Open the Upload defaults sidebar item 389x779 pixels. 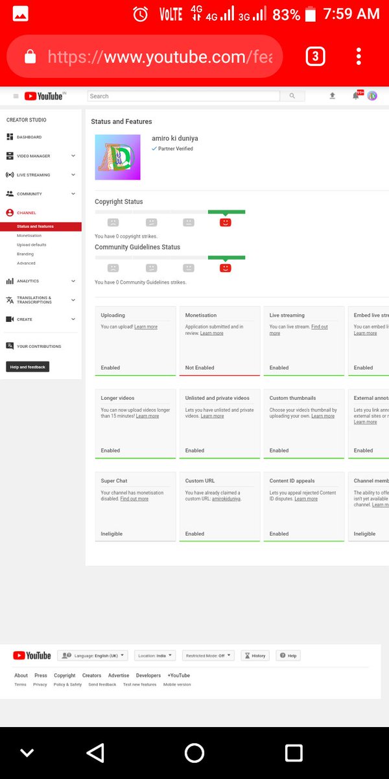(x=32, y=245)
